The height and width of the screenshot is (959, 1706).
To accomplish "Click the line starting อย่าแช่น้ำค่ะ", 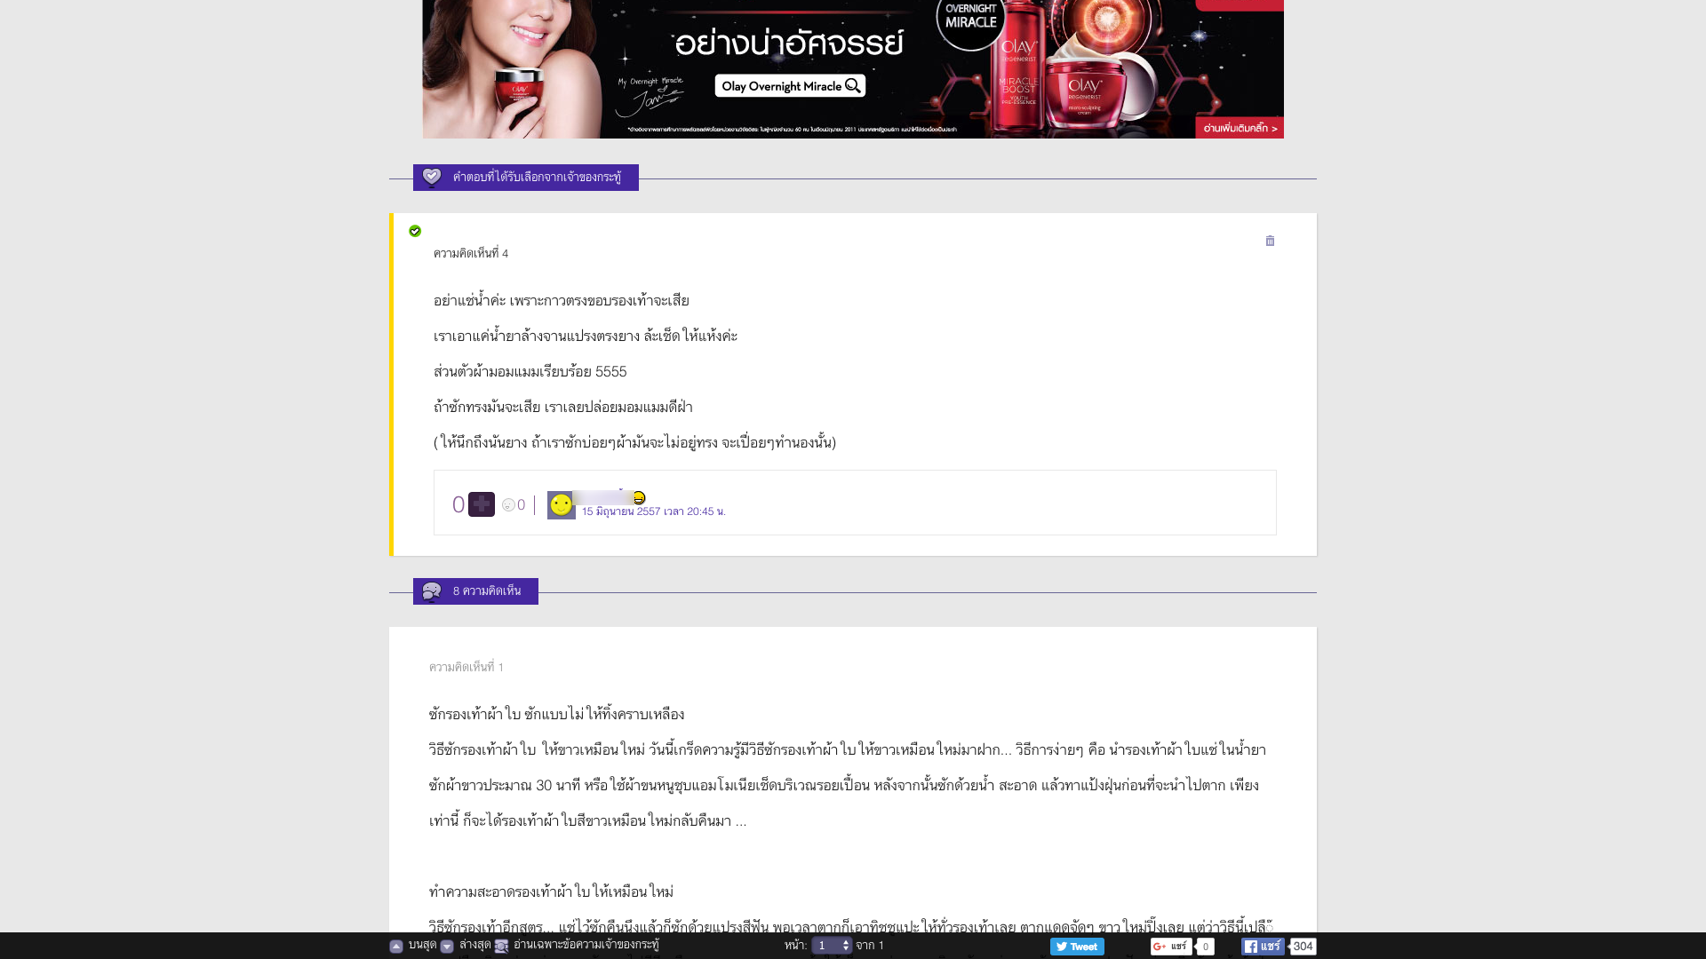I will point(562,301).
